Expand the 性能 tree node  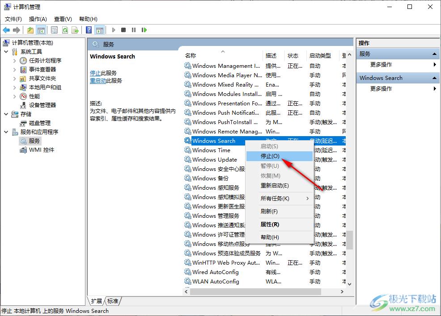[x=14, y=96]
